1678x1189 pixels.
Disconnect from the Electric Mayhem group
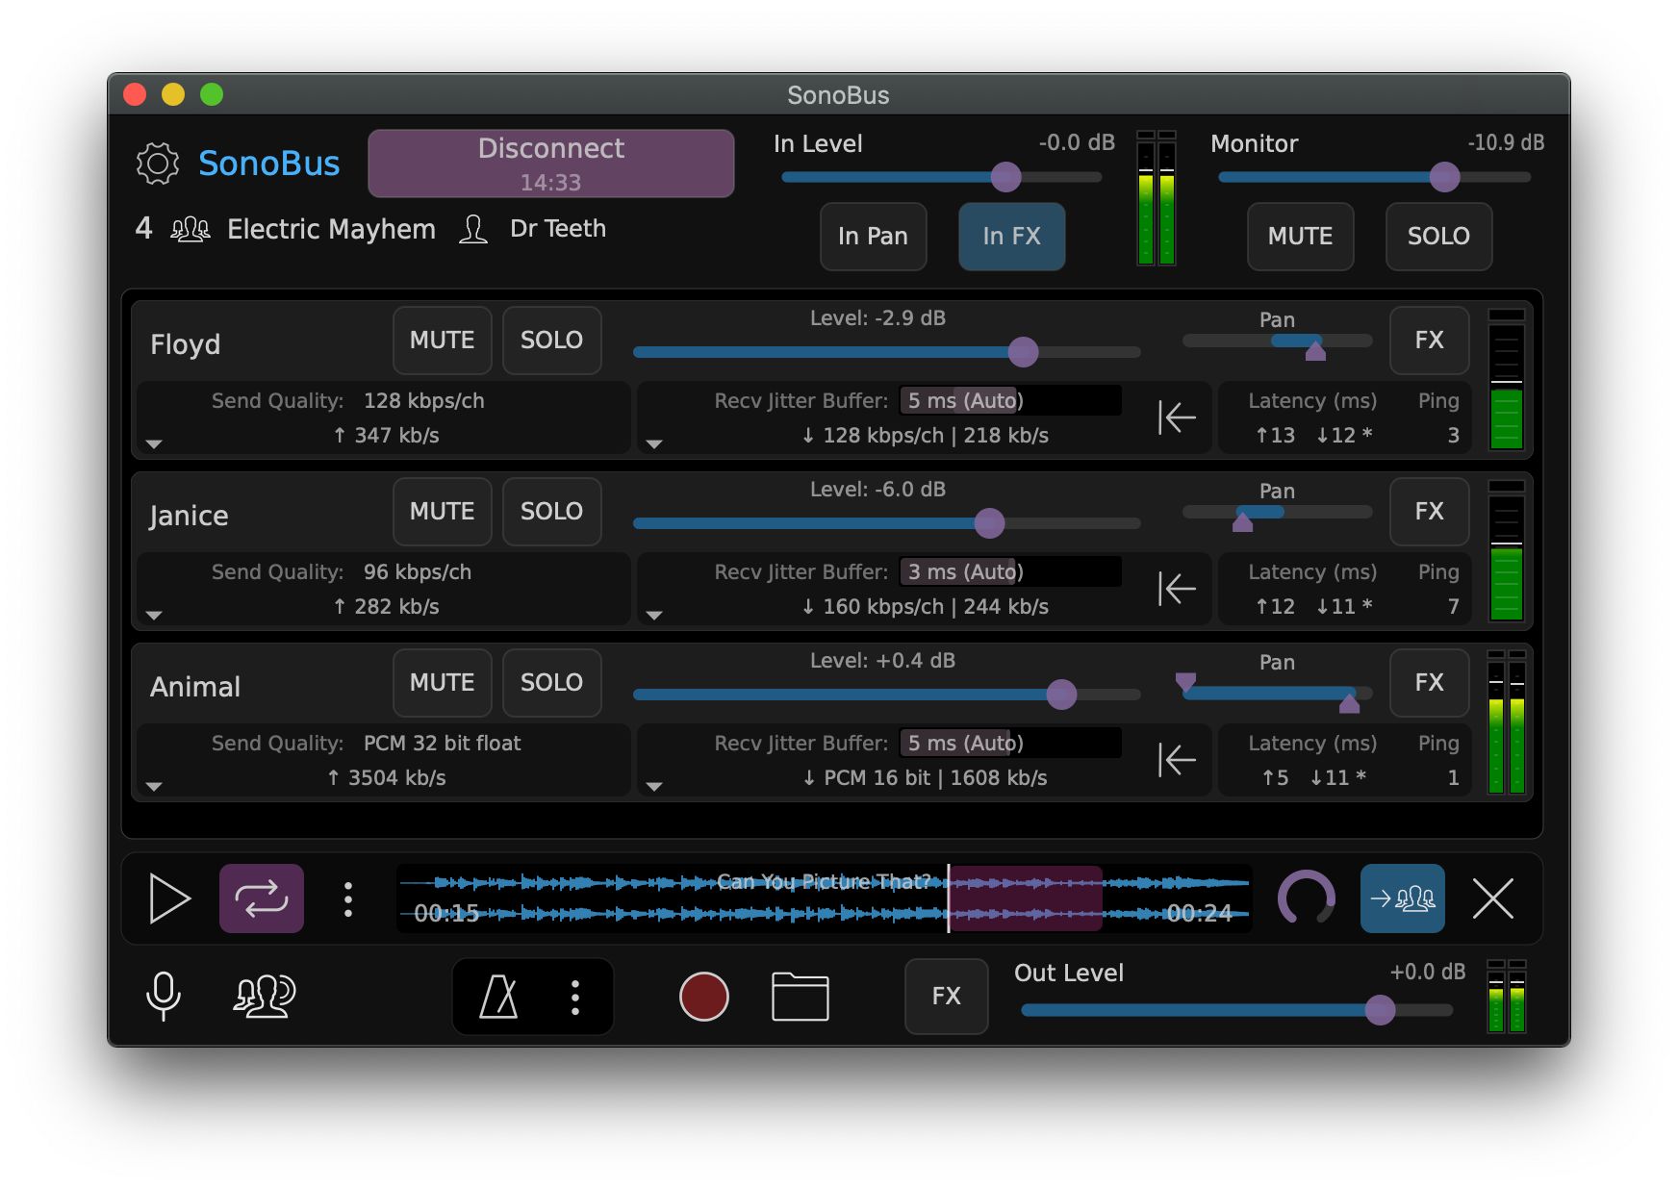(550, 163)
